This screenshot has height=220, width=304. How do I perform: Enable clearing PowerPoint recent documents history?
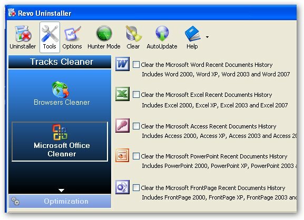(136, 156)
